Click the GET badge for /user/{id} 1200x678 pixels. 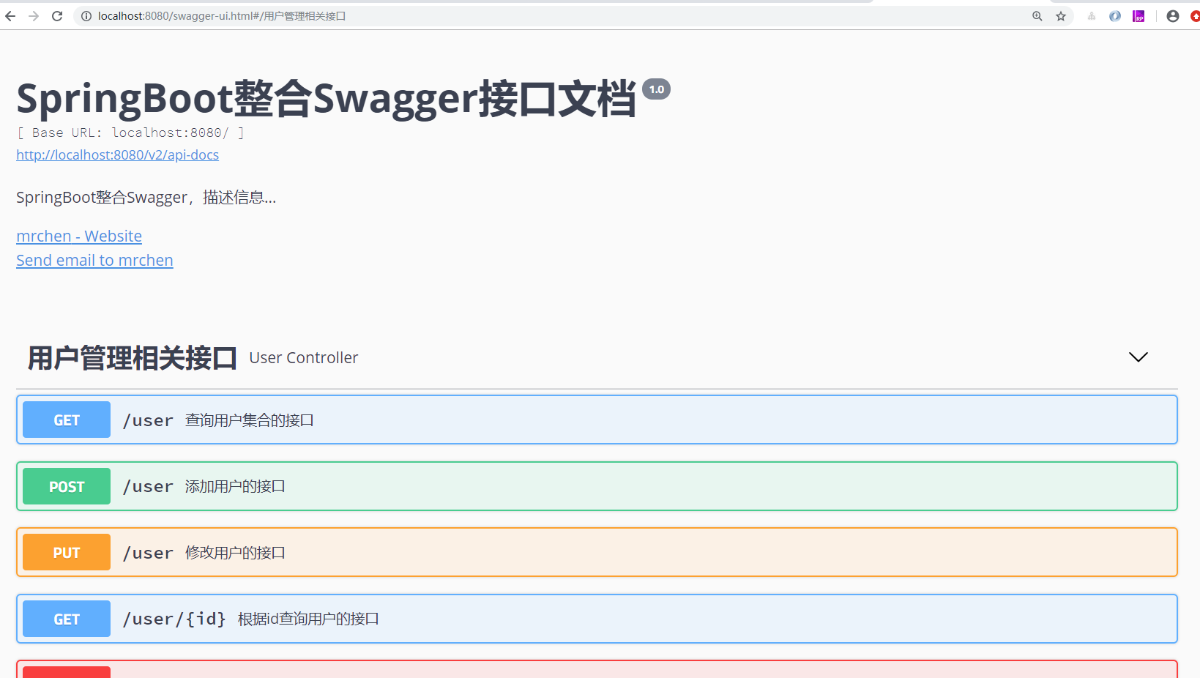click(67, 619)
